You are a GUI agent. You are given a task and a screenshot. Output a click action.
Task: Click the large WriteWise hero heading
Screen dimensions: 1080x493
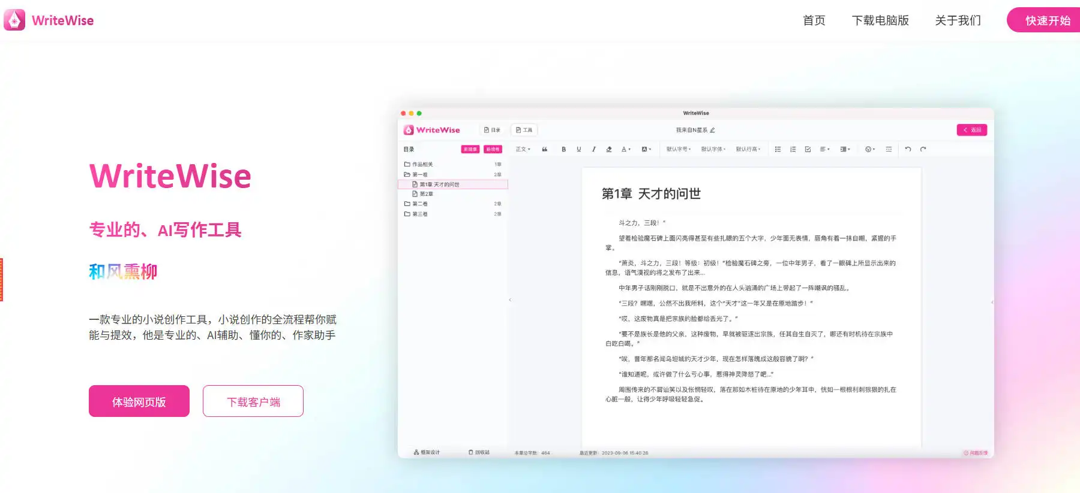[170, 176]
